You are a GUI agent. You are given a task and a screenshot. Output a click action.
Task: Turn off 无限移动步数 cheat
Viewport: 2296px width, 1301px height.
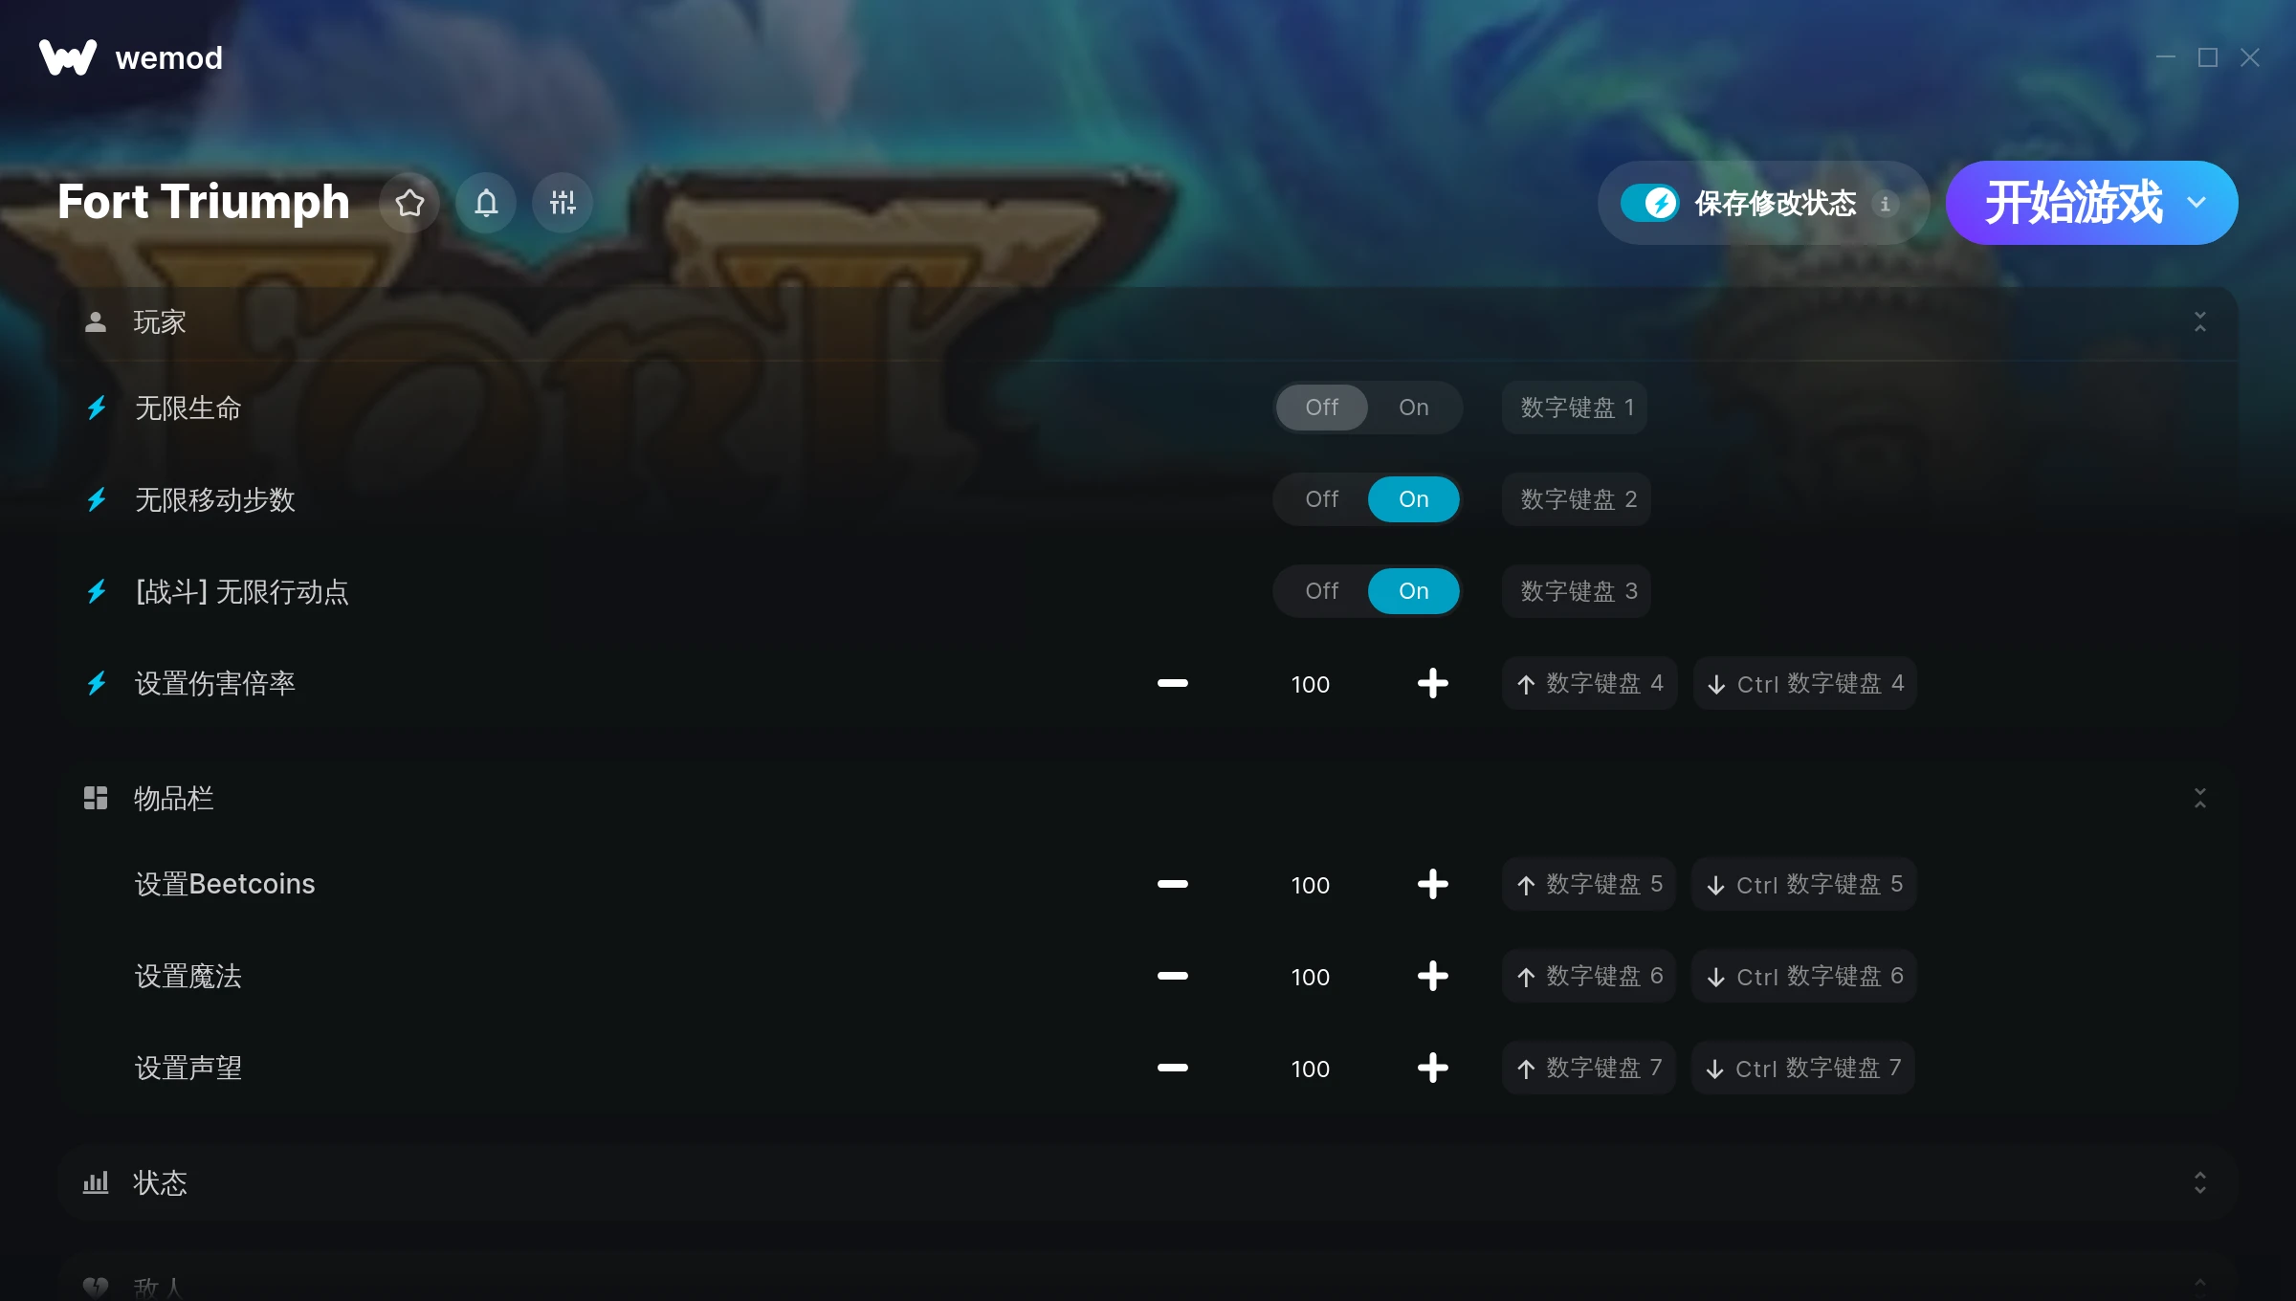[x=1321, y=499]
